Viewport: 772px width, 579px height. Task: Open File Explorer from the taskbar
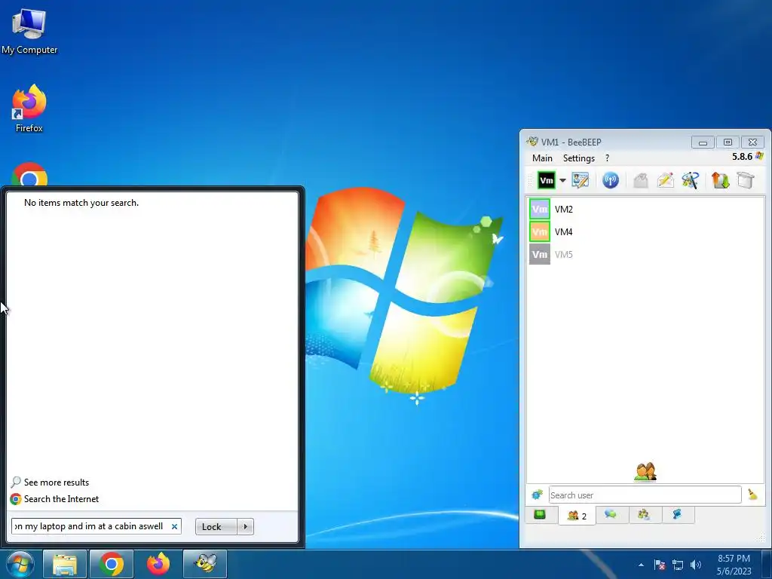pyautogui.click(x=66, y=564)
